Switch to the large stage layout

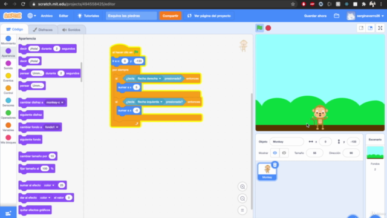370,28
